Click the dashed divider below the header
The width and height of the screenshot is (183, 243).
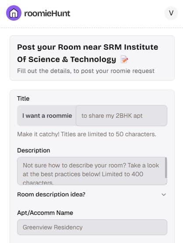coord(91,28)
